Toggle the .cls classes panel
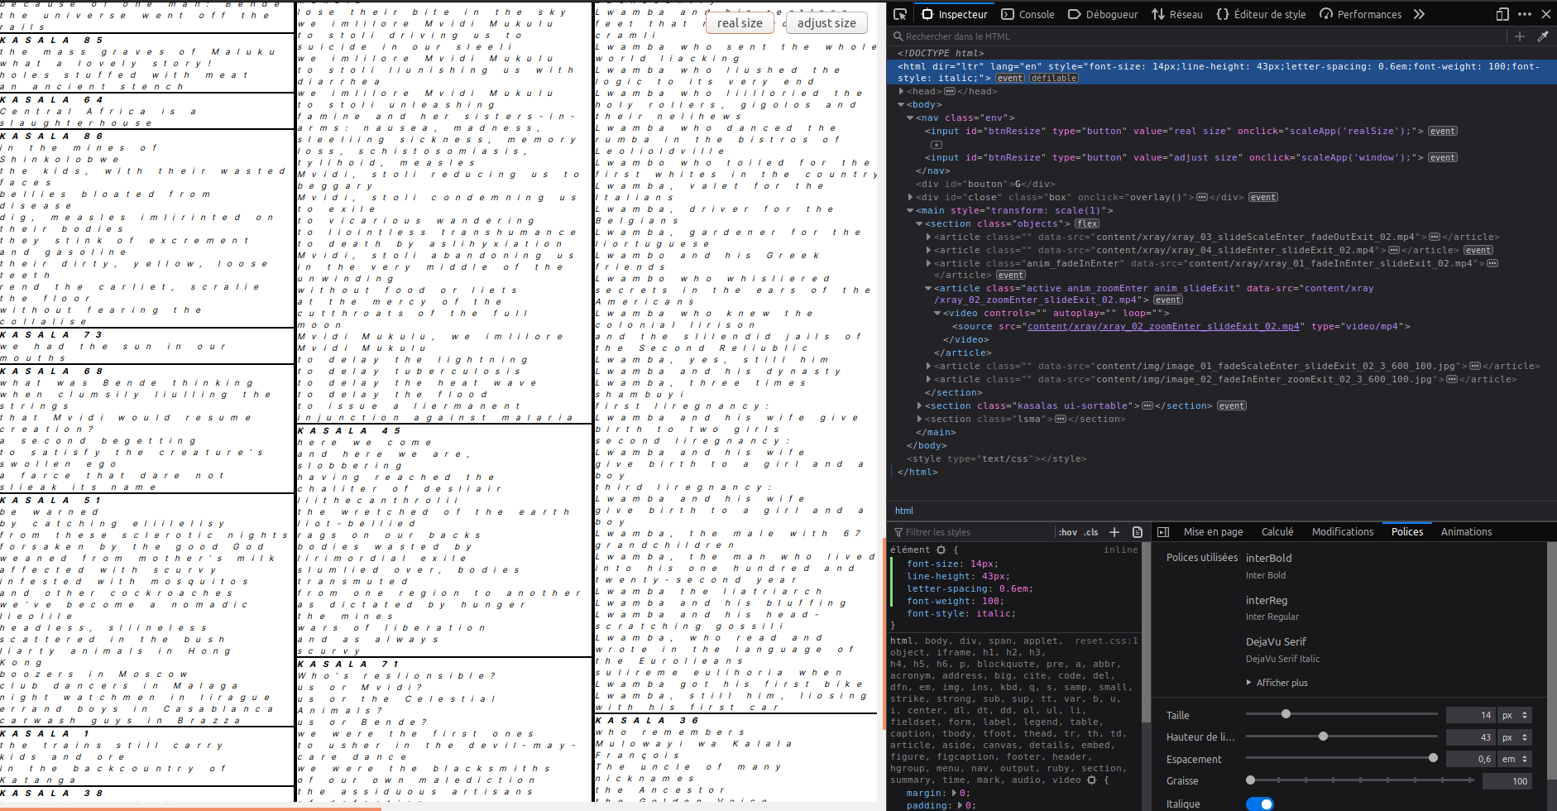 [1091, 532]
